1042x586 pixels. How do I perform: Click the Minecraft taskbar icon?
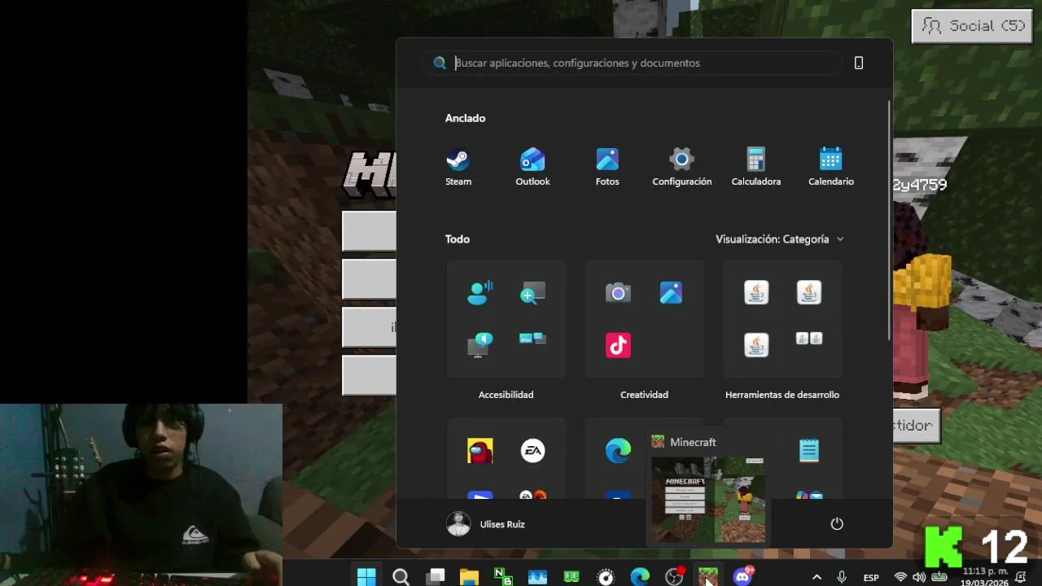click(x=708, y=576)
